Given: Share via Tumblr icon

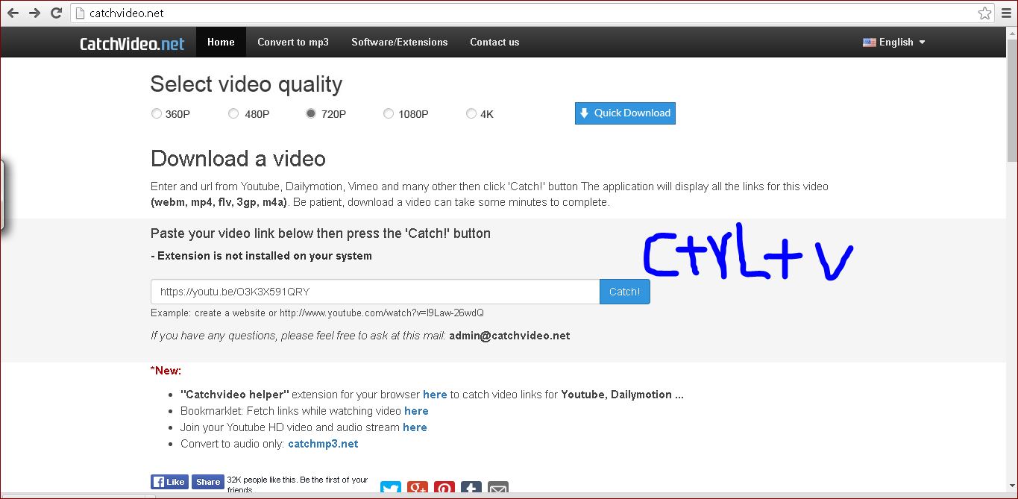Looking at the screenshot, I should point(471,489).
